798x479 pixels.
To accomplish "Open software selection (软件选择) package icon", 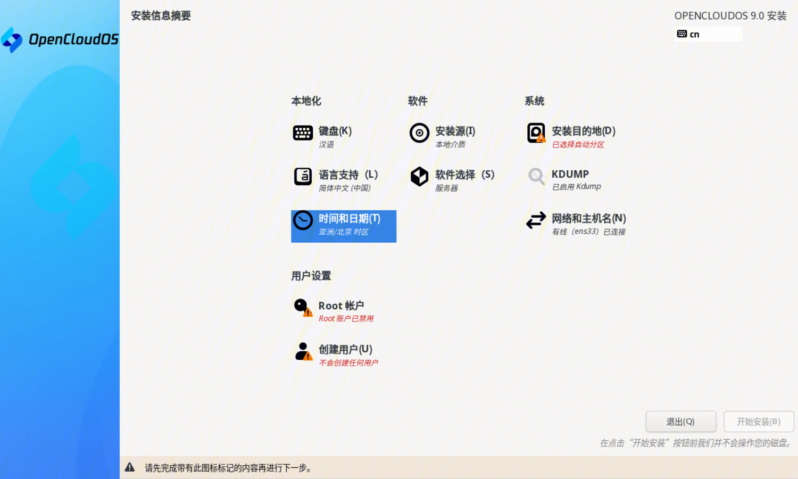I will (419, 176).
